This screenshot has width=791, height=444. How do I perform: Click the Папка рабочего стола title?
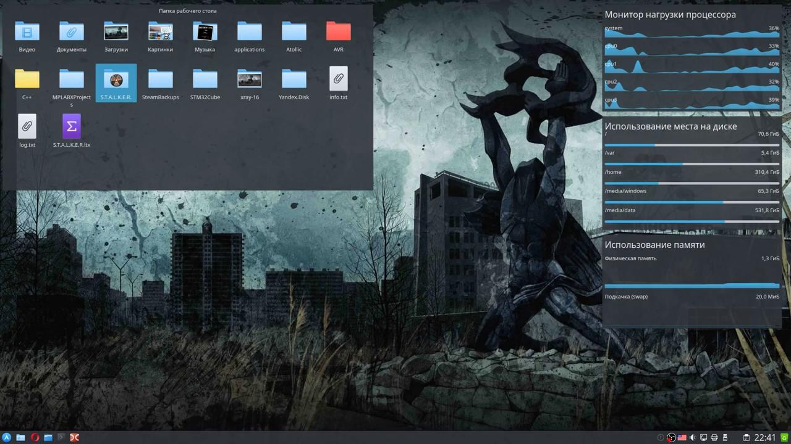click(x=188, y=10)
